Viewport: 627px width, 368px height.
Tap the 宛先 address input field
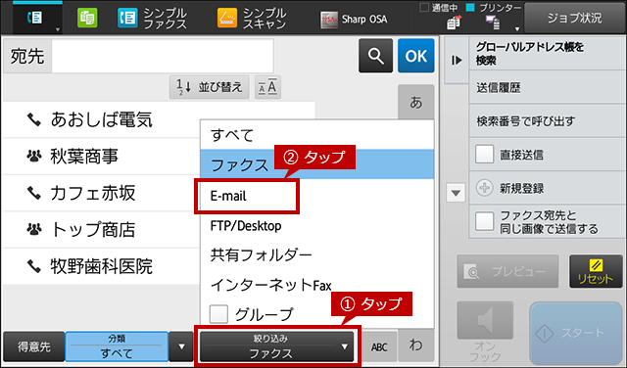tap(163, 56)
